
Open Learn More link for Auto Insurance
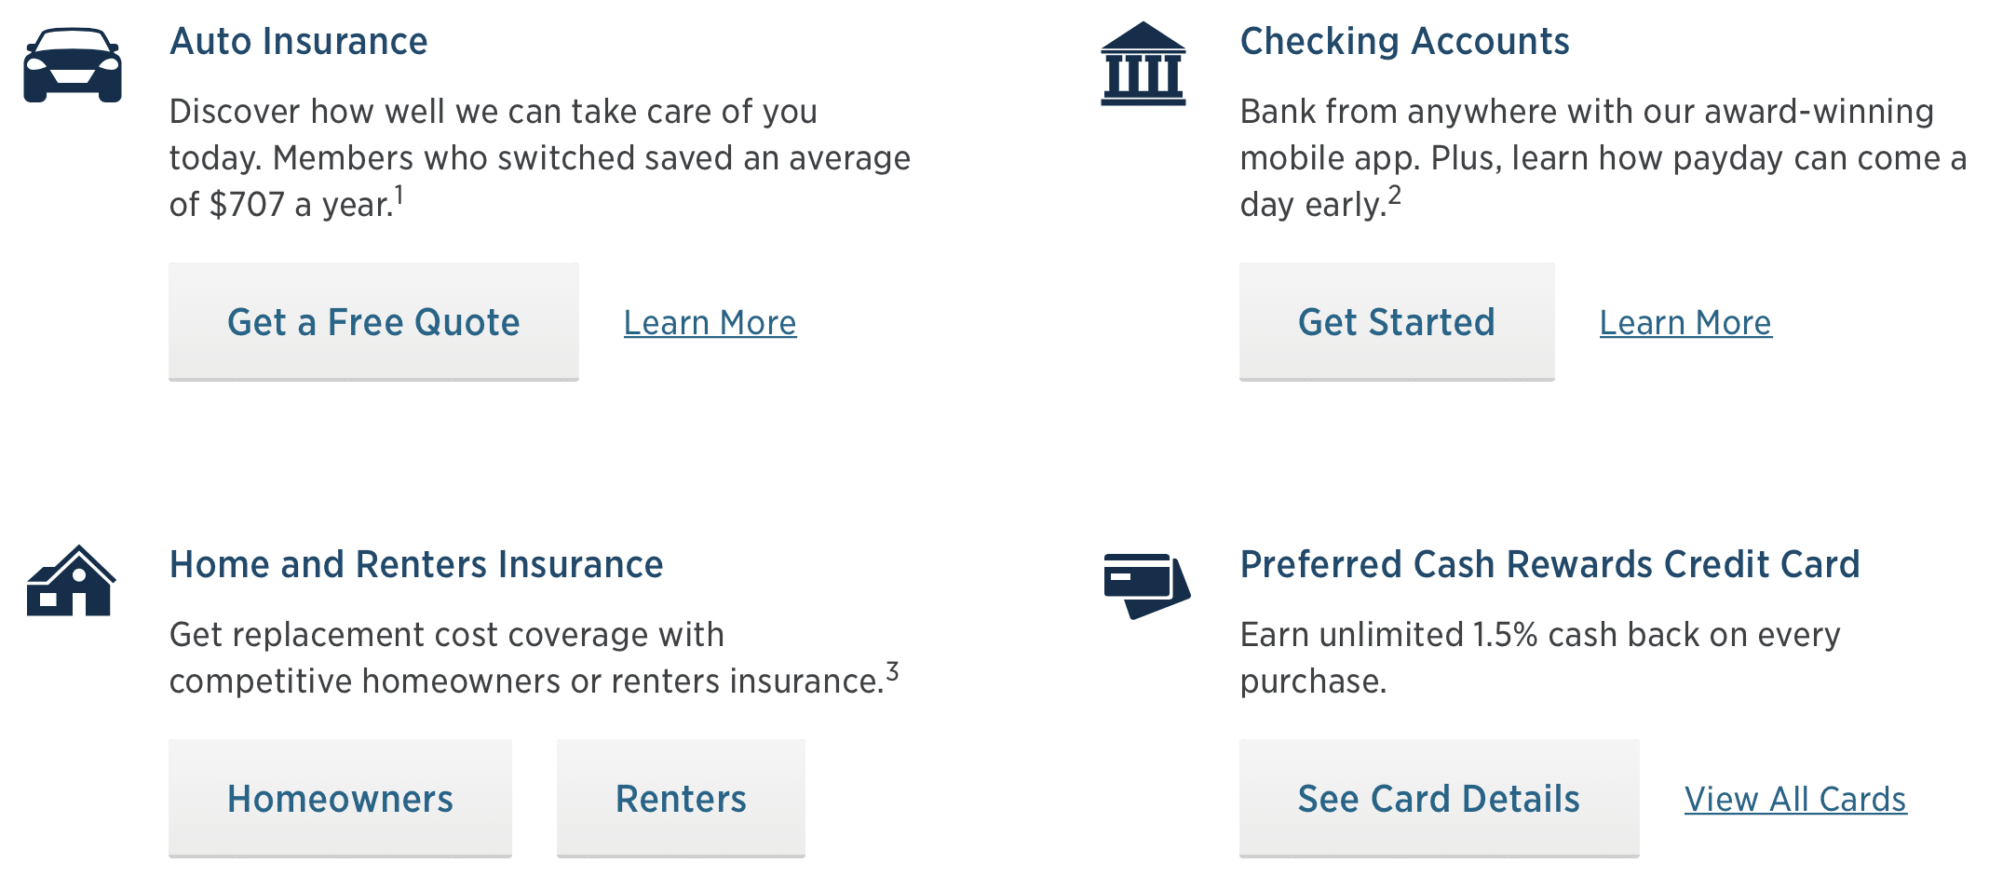(710, 323)
